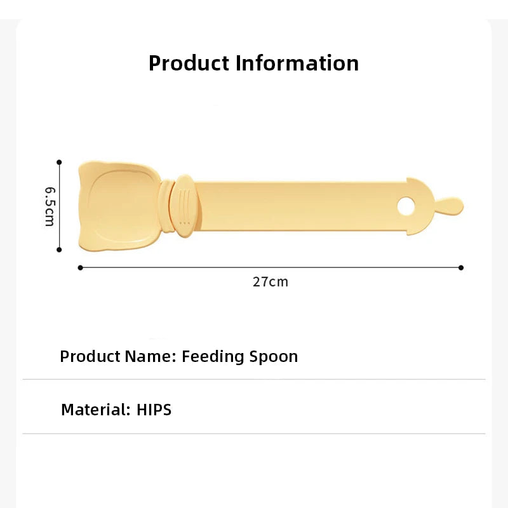Click the Material label text
This screenshot has height=508, width=508.
click(95, 410)
